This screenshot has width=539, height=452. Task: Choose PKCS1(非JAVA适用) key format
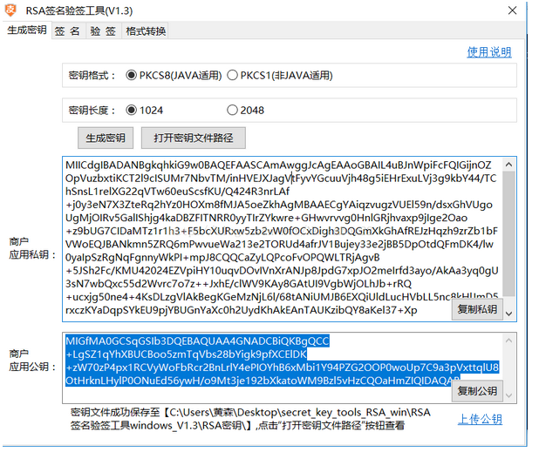pos(233,76)
